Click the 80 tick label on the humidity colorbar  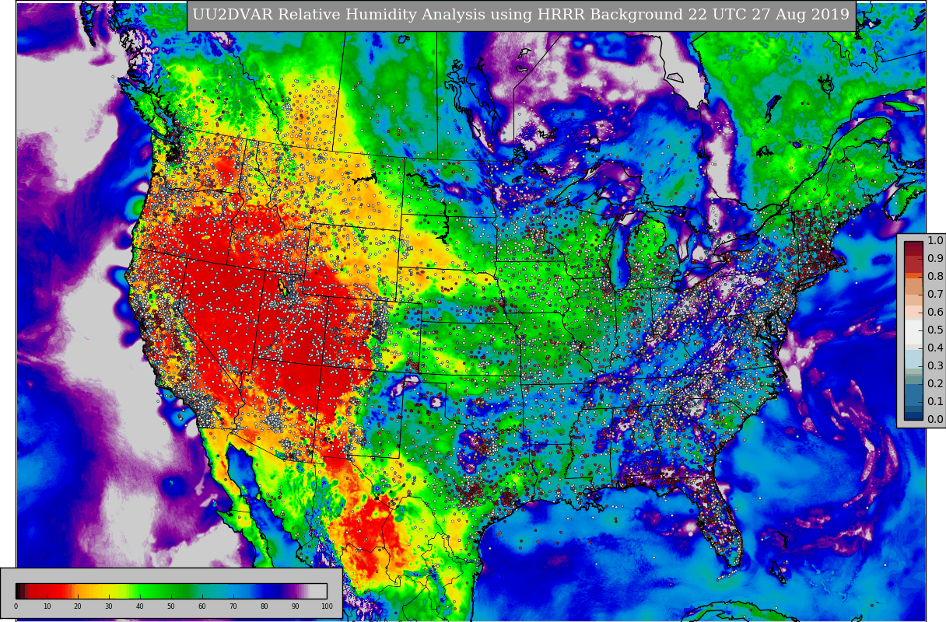[265, 606]
